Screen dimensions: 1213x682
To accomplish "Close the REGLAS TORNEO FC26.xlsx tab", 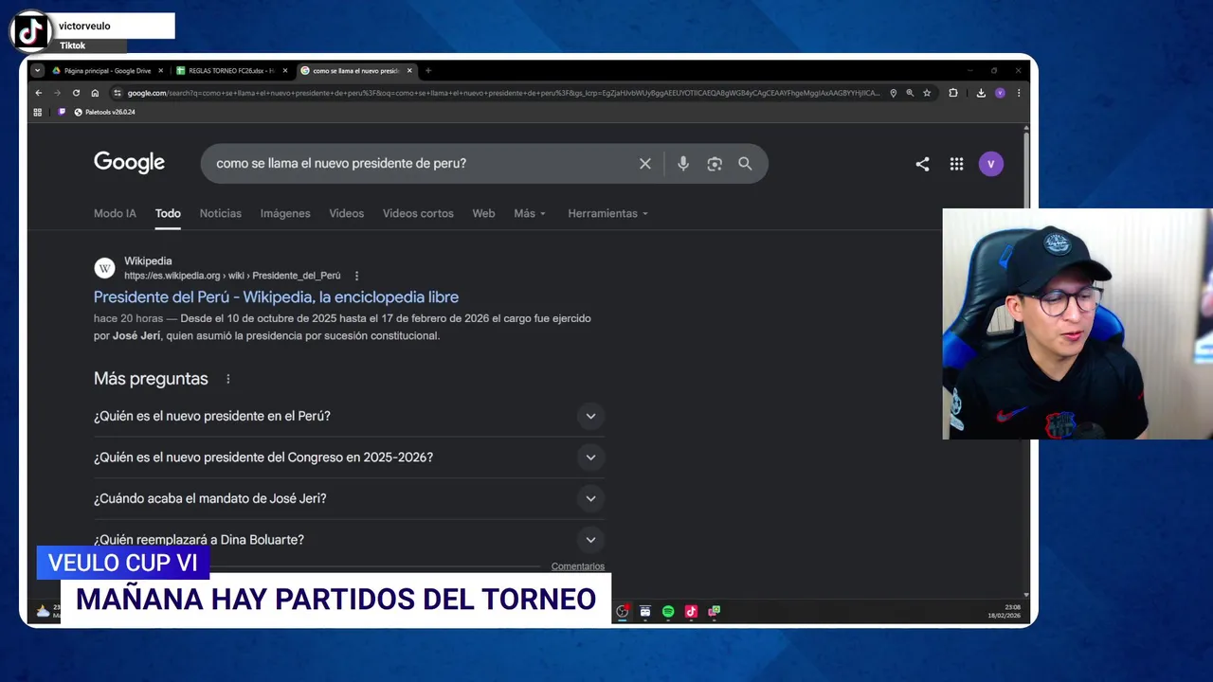I will click(x=285, y=70).
